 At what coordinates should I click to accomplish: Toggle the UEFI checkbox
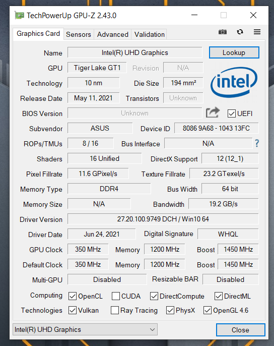pos(232,113)
